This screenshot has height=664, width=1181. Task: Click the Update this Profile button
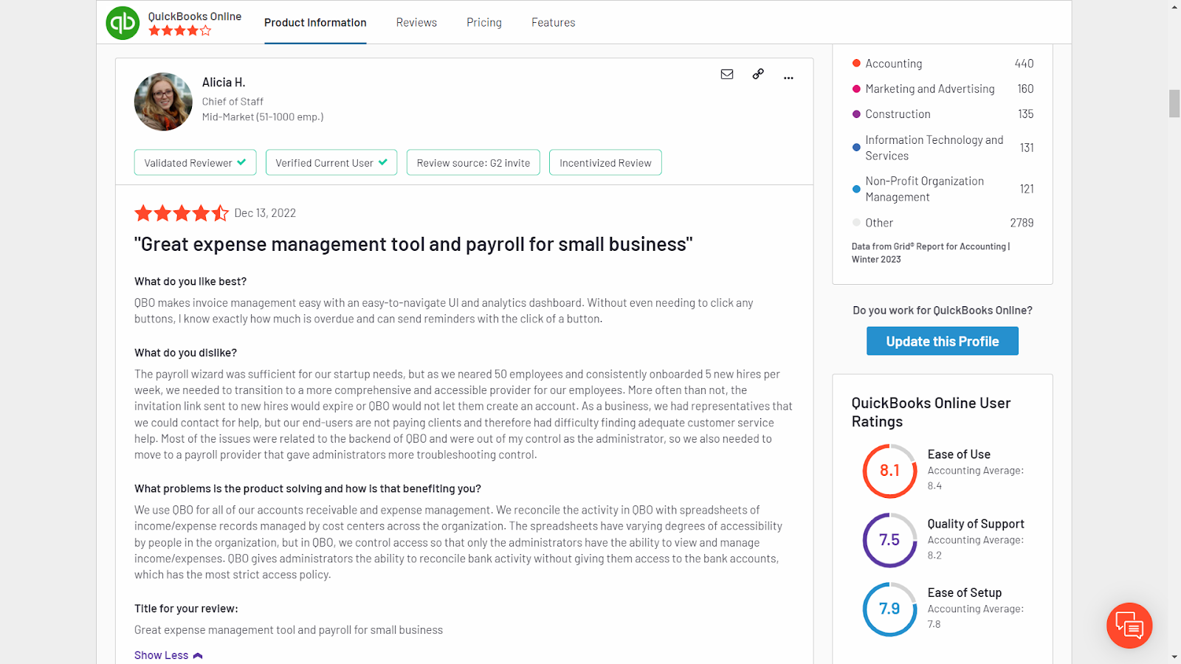pos(943,341)
